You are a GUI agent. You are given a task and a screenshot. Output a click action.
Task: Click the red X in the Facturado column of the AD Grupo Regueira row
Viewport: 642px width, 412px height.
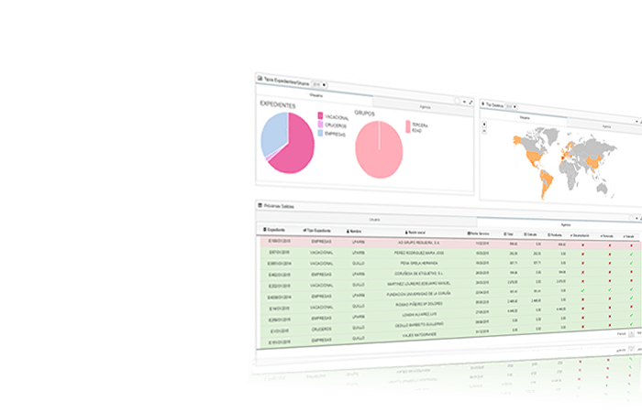click(x=606, y=244)
